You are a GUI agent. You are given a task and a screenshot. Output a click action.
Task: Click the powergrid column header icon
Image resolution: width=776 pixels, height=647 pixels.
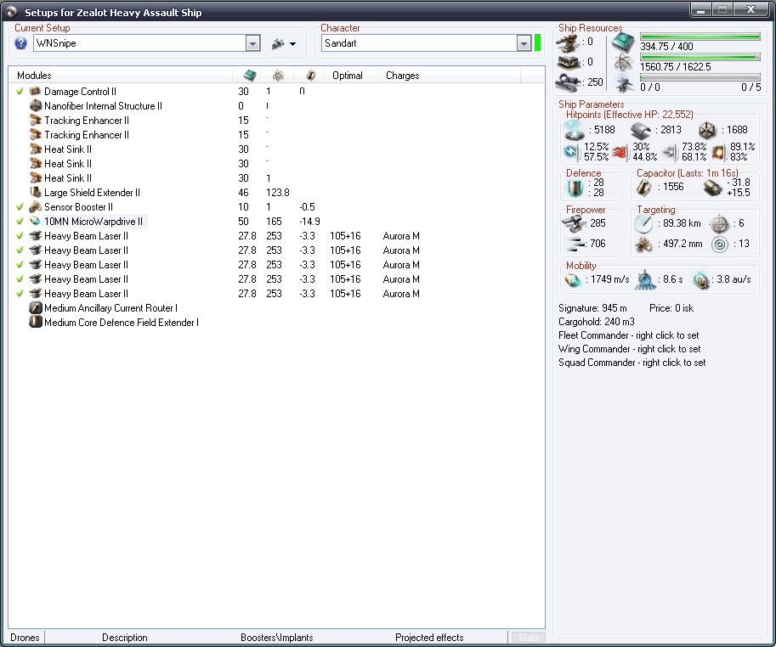(x=278, y=75)
